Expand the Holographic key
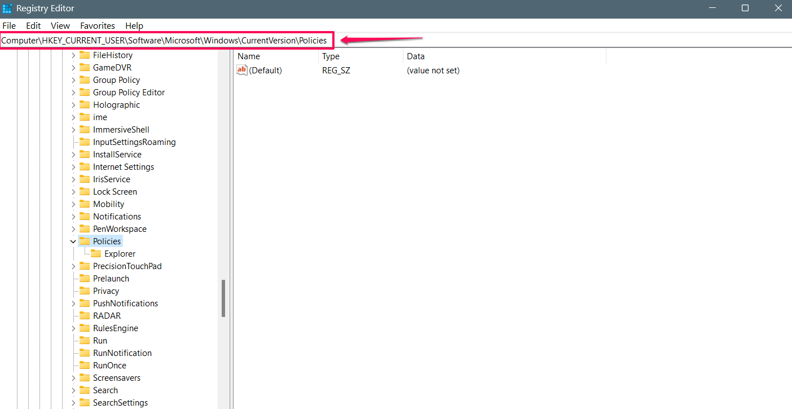Viewport: 792px width, 409px height. click(x=73, y=105)
